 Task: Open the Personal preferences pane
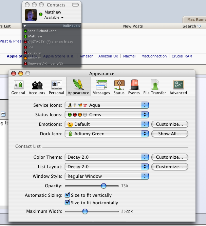pyautogui.click(x=56, y=87)
